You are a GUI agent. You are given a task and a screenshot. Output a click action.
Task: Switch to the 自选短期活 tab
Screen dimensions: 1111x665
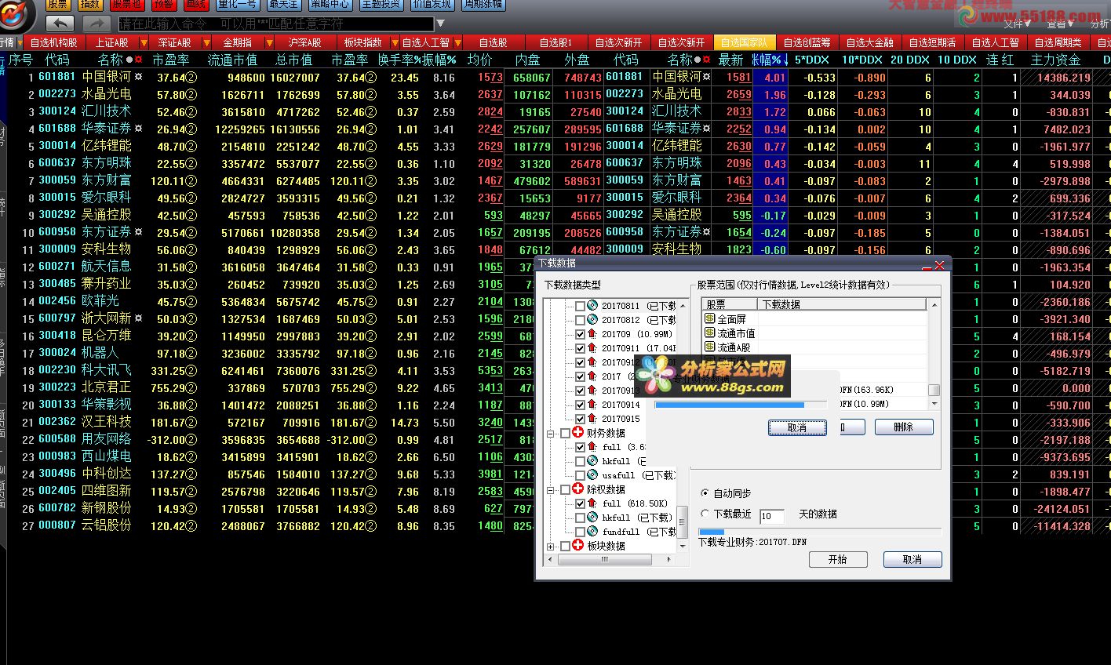pyautogui.click(x=932, y=42)
